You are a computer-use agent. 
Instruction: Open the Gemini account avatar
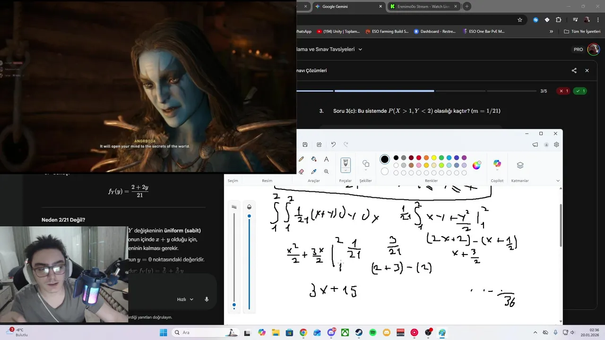[x=593, y=49]
